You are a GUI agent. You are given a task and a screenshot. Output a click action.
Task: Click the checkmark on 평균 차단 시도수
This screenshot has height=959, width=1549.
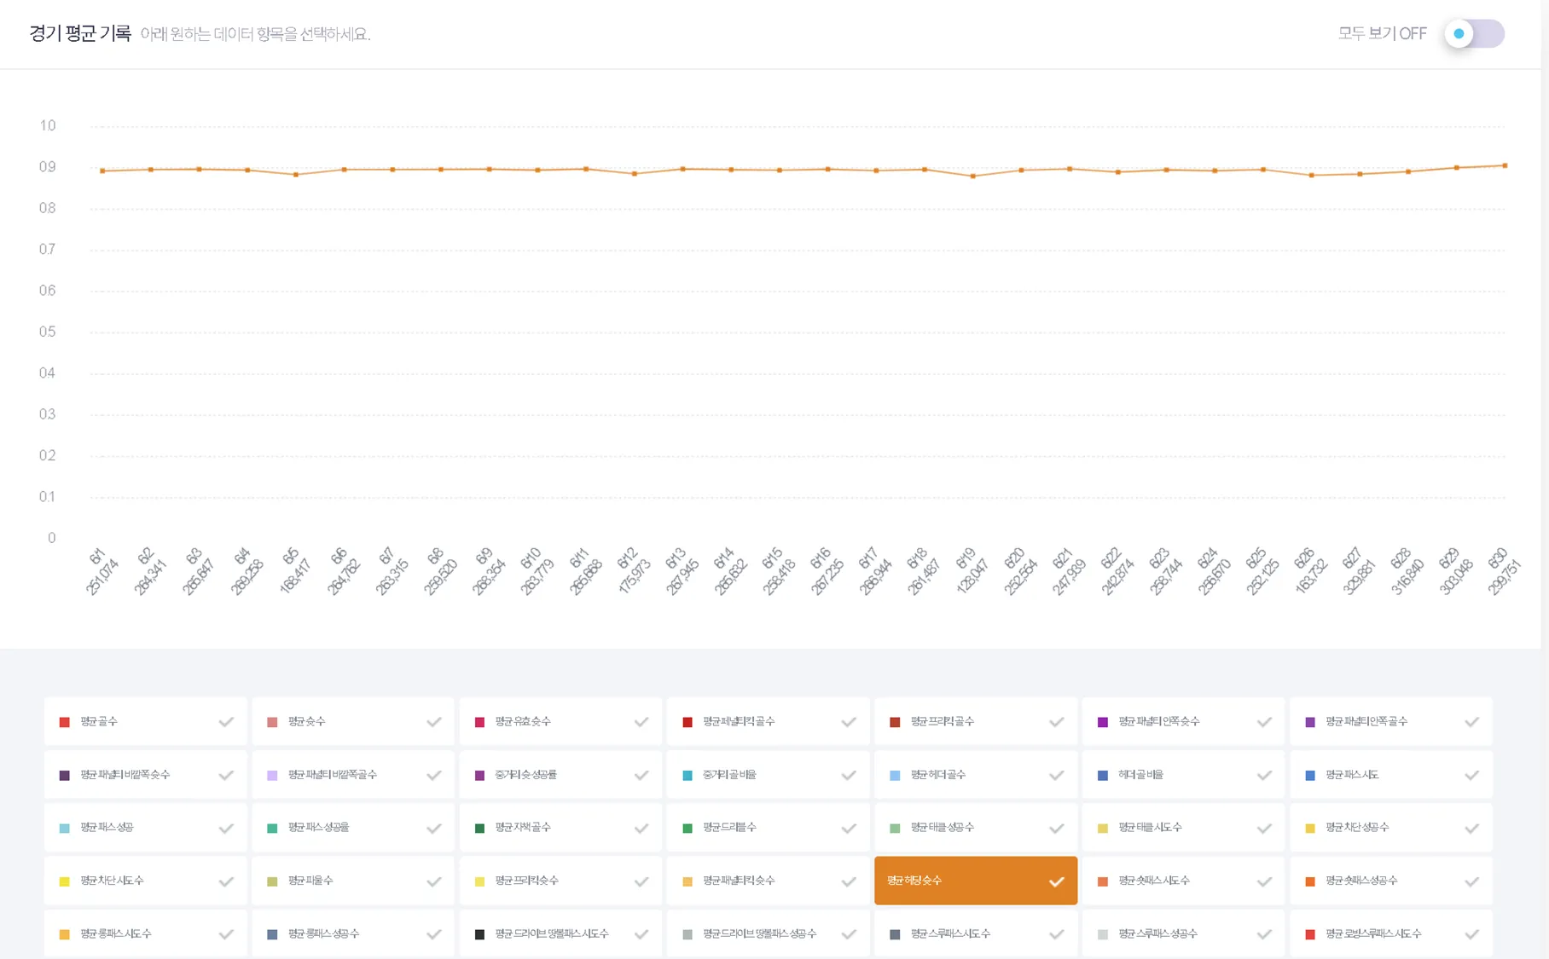226,882
